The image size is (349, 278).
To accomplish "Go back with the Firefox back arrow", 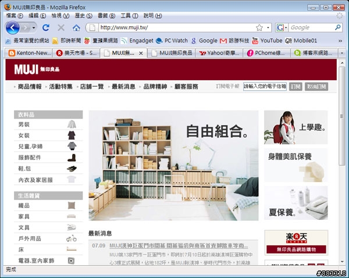I will 12,28.
